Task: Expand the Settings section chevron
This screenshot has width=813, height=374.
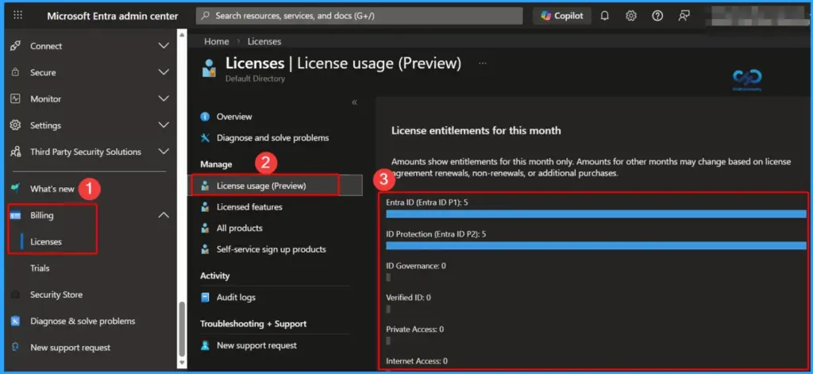Action: [x=164, y=125]
